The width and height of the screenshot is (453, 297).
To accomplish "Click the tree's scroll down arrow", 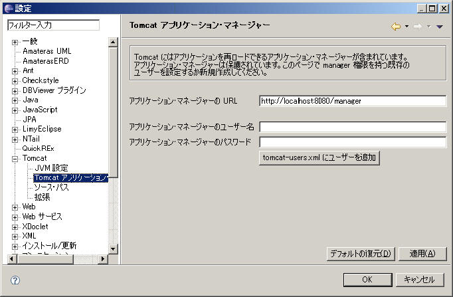I will tap(113, 248).
